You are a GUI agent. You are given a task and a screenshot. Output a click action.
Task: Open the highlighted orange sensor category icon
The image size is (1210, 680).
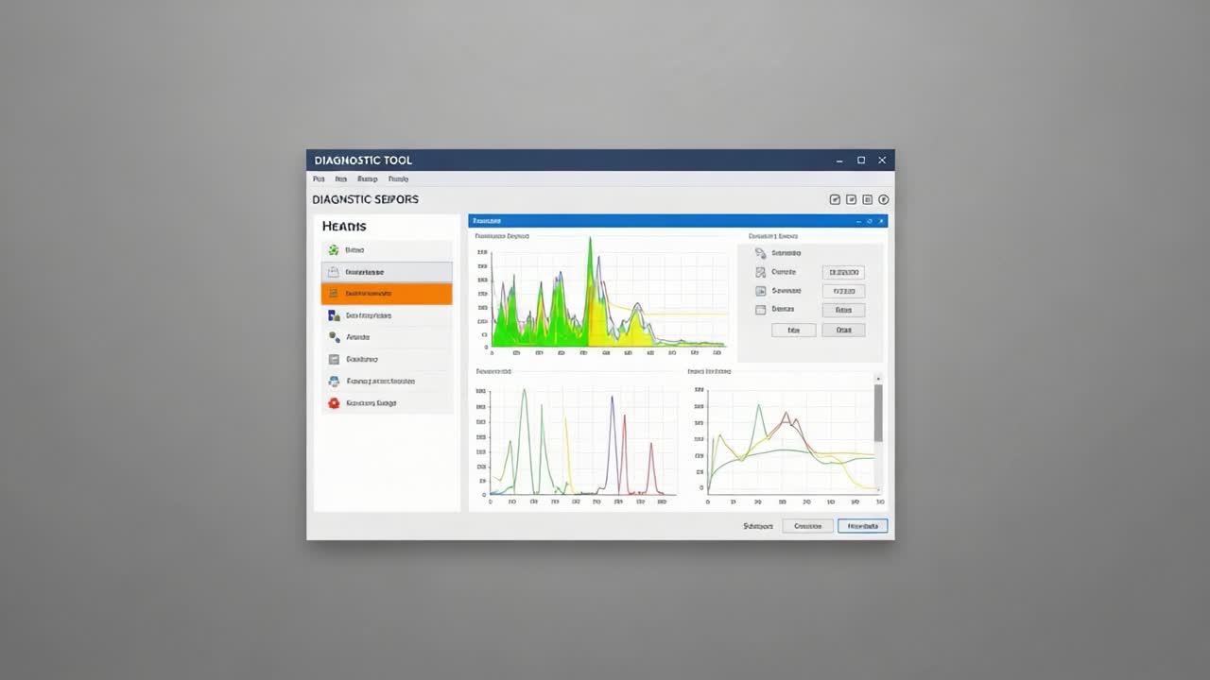[x=333, y=293]
